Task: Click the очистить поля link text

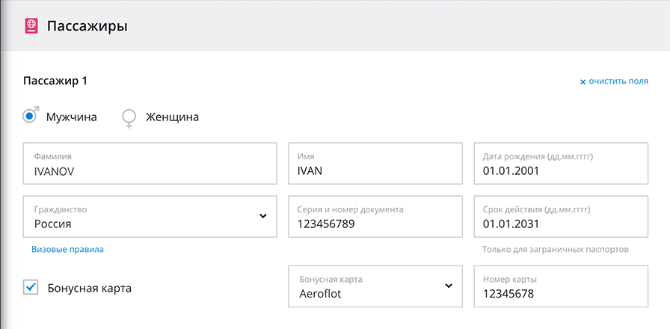Action: coord(618,81)
